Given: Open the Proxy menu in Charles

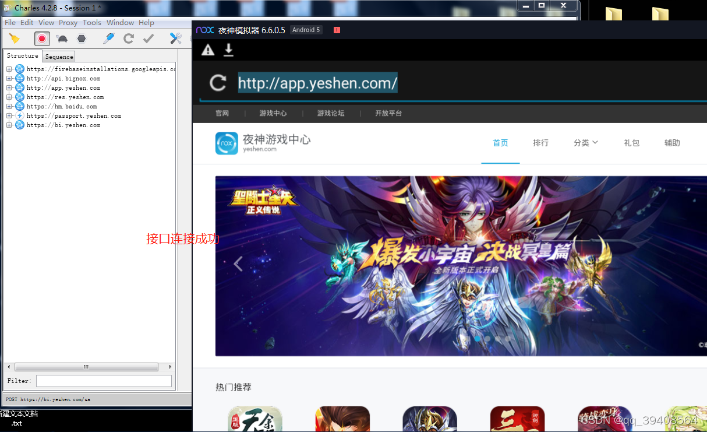Looking at the screenshot, I should 68,23.
